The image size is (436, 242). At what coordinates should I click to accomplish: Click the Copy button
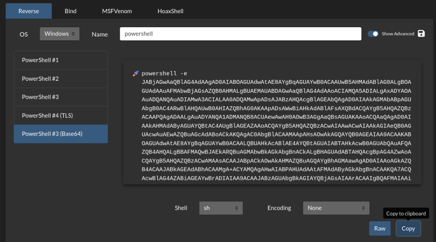[408, 228]
